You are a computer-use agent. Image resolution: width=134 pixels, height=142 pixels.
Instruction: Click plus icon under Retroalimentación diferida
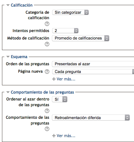(54, 136)
